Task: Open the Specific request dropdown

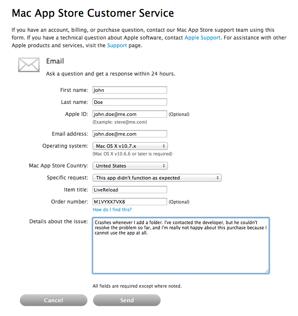Action: 157,178
